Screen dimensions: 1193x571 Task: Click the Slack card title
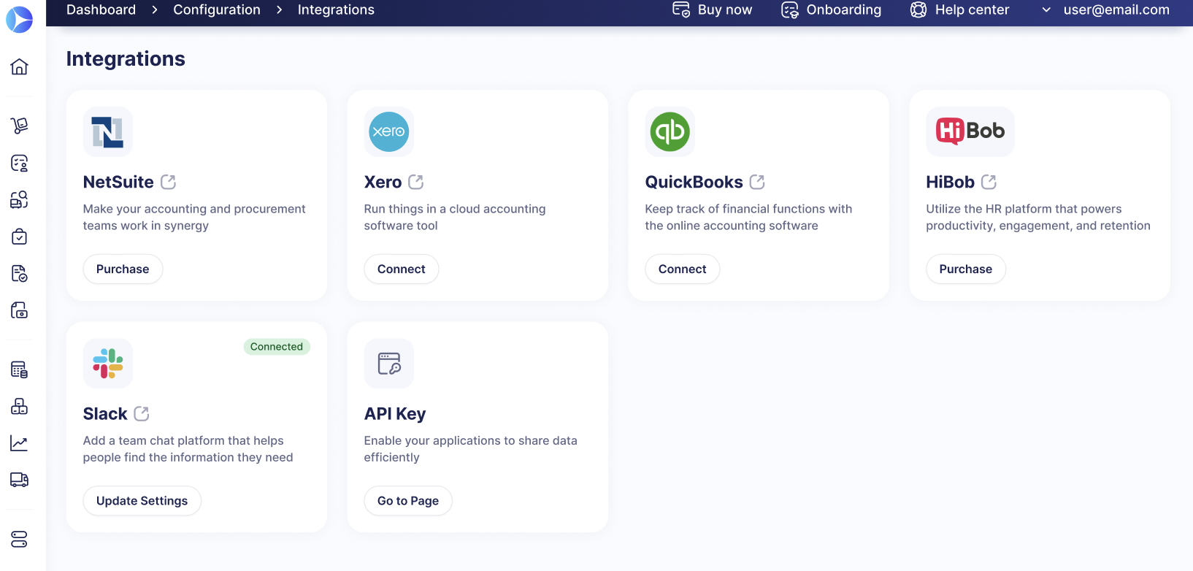(x=105, y=414)
